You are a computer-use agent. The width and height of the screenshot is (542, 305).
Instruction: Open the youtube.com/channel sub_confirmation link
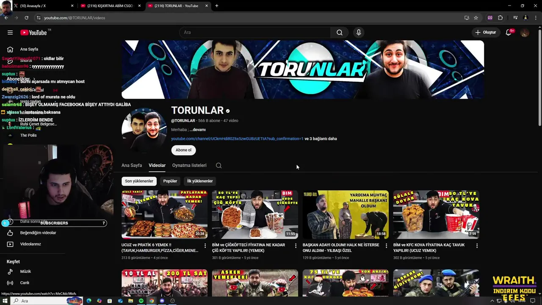click(x=237, y=139)
